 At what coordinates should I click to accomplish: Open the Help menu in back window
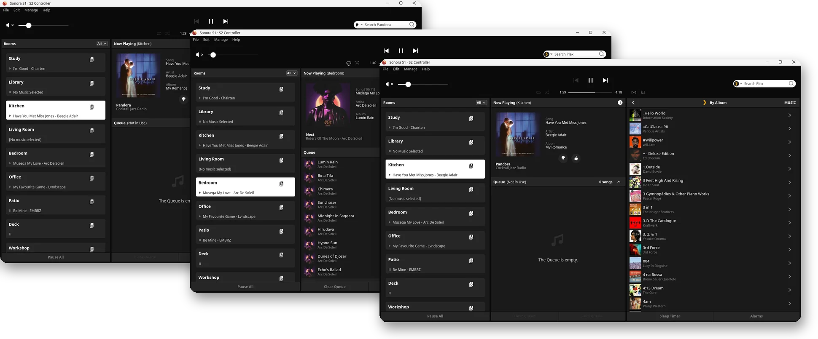pyautogui.click(x=46, y=10)
